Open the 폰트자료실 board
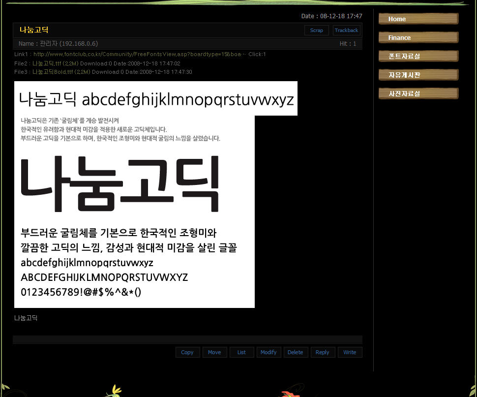This screenshot has height=397, width=477. [418, 57]
